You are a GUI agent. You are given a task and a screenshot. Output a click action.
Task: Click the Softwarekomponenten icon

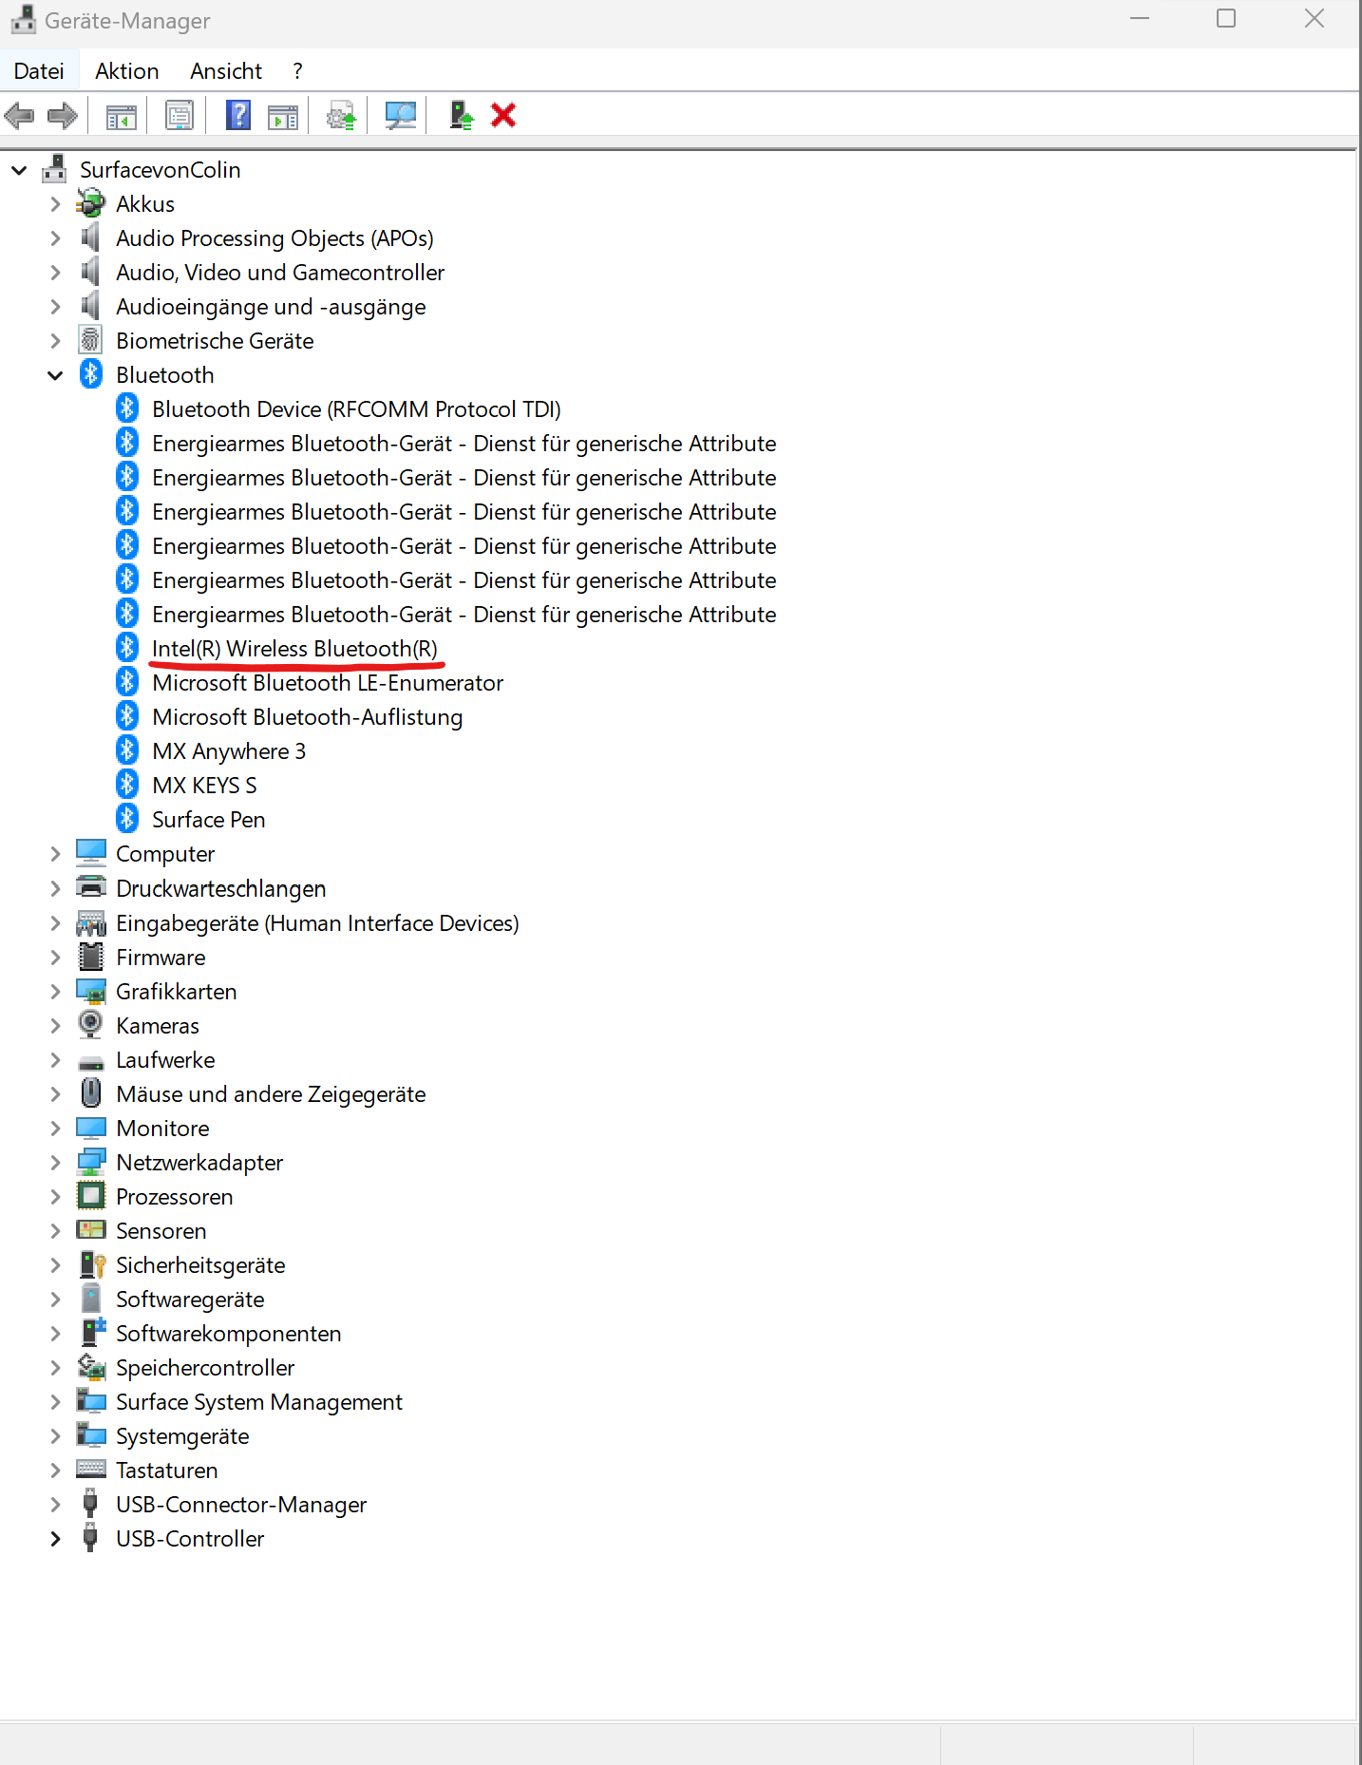[92, 1333]
